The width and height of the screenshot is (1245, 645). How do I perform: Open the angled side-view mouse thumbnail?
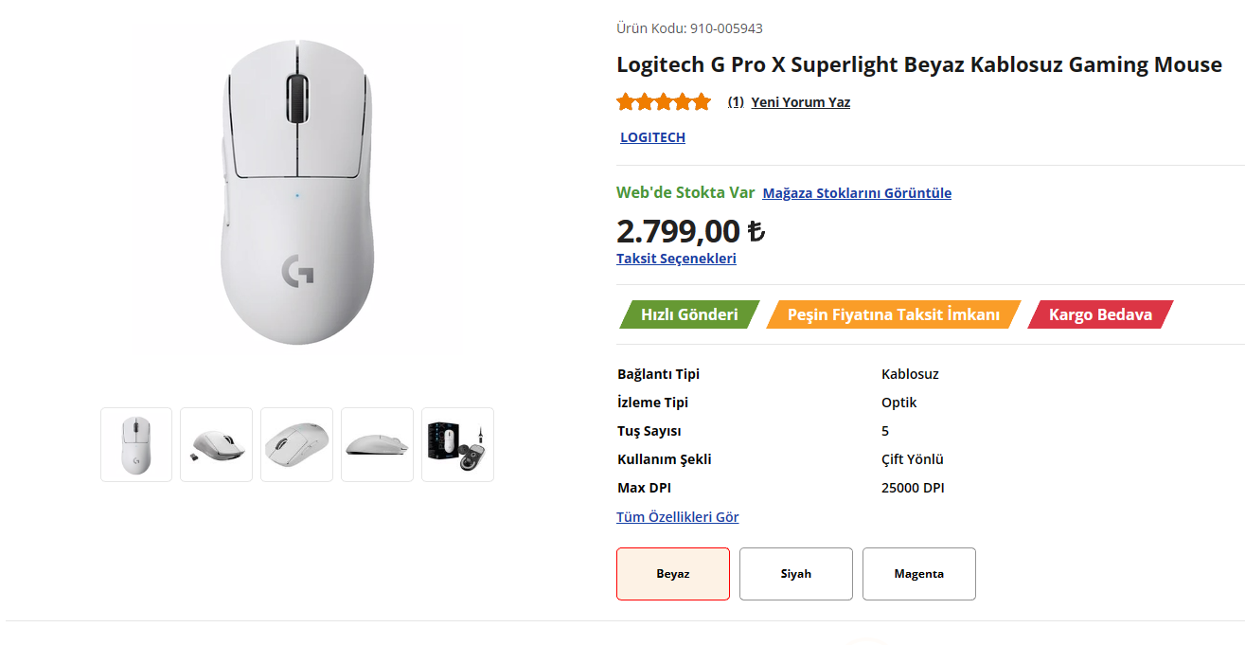click(296, 444)
